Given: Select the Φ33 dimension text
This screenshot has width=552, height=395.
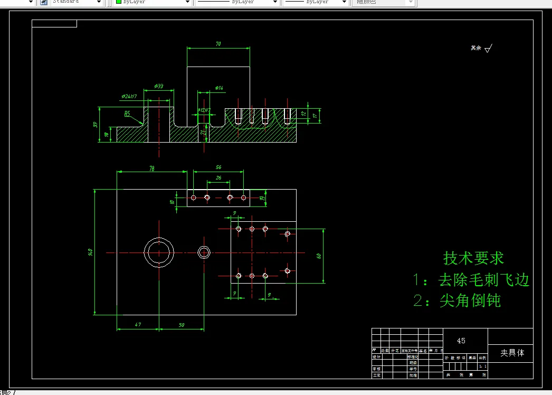Looking at the screenshot, I should click(159, 86).
